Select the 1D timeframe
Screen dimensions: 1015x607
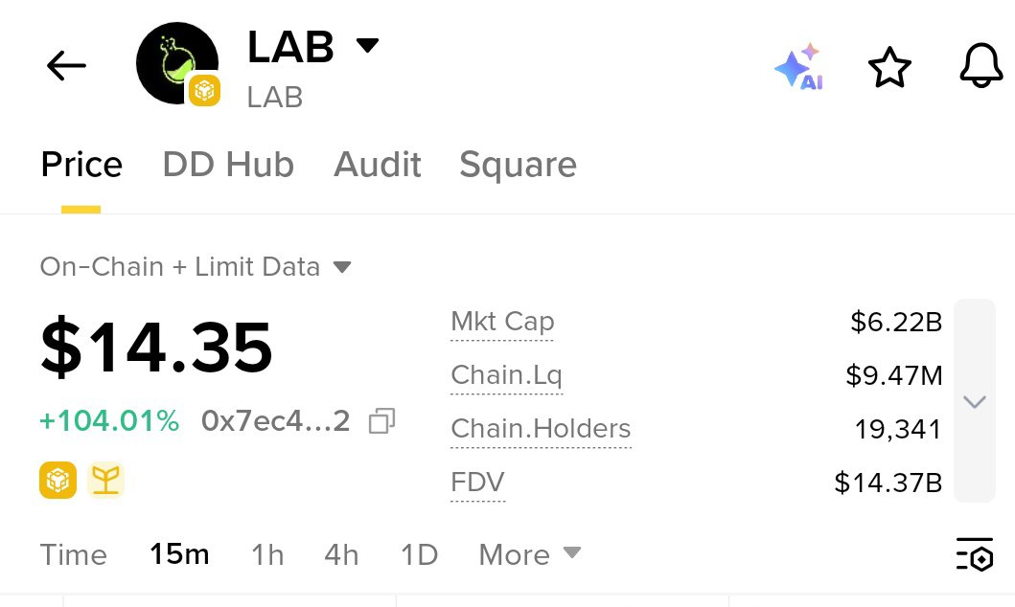(x=420, y=554)
